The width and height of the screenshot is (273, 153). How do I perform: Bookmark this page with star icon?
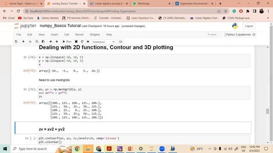[x=226, y=11]
